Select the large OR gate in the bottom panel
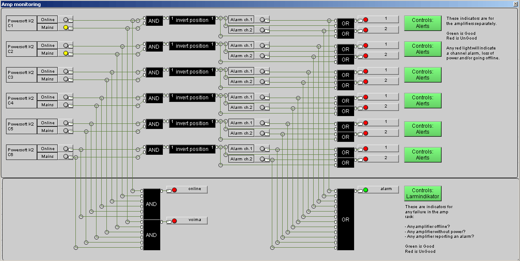Viewport: 520px width, 261px height. click(345, 219)
